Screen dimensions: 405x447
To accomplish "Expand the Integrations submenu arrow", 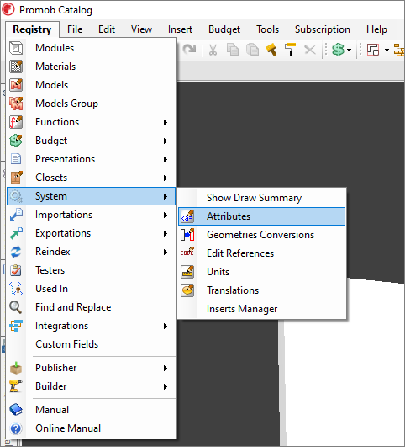I will 166,326.
